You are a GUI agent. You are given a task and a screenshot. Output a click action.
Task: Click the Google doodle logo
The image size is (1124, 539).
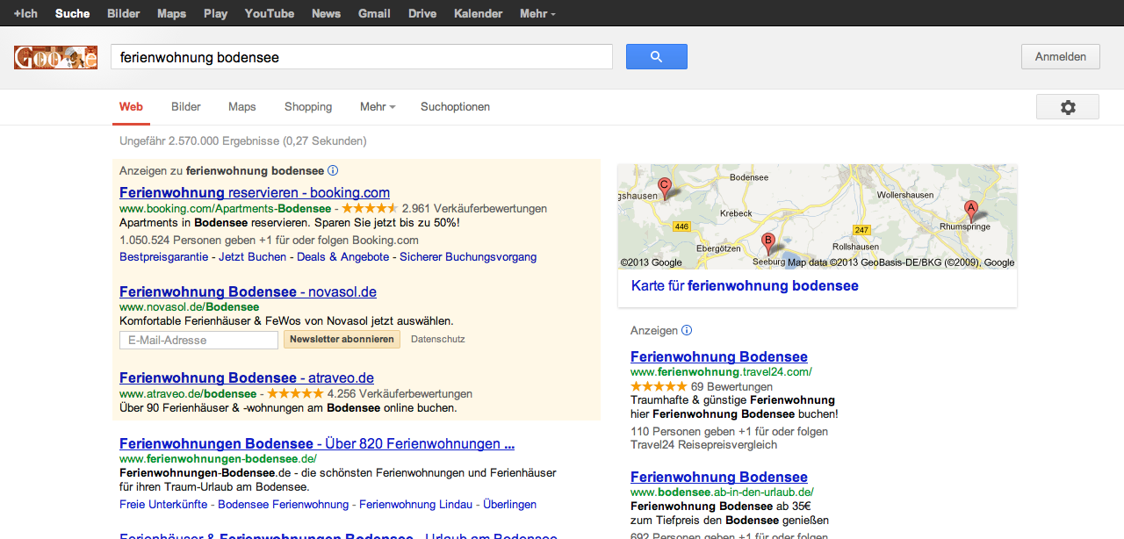pyautogui.click(x=55, y=58)
